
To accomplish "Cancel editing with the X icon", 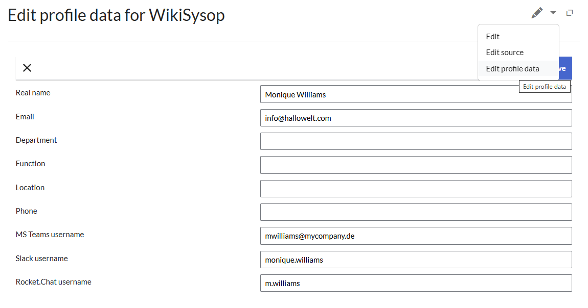I will point(27,68).
